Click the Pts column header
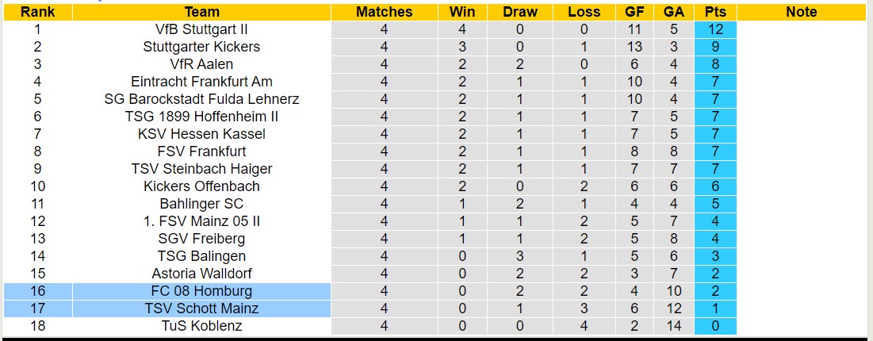The image size is (873, 341). (x=715, y=12)
